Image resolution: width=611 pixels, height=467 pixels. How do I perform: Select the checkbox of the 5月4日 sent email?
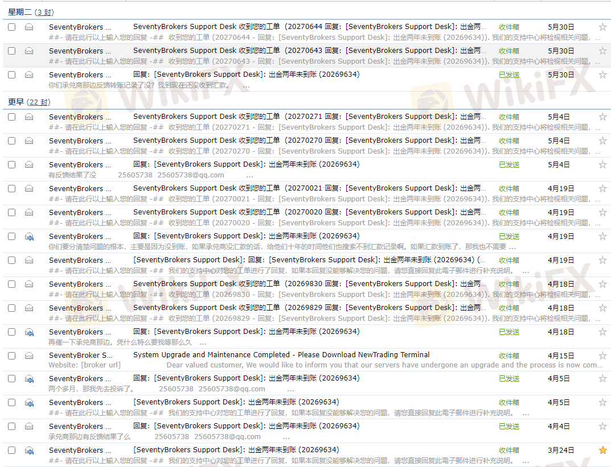coord(12,164)
